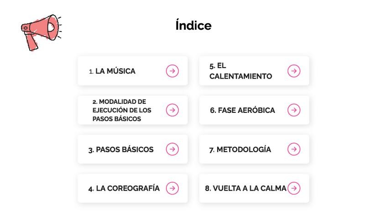Click arrow icon beside Fase Aeróbica
387x218 pixels.
tap(294, 110)
